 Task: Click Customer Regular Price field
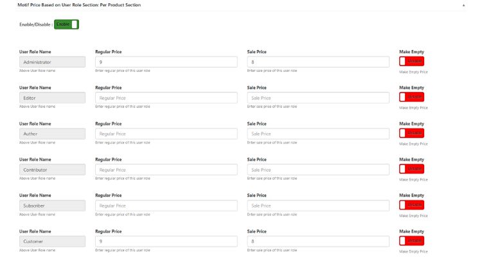point(166,242)
